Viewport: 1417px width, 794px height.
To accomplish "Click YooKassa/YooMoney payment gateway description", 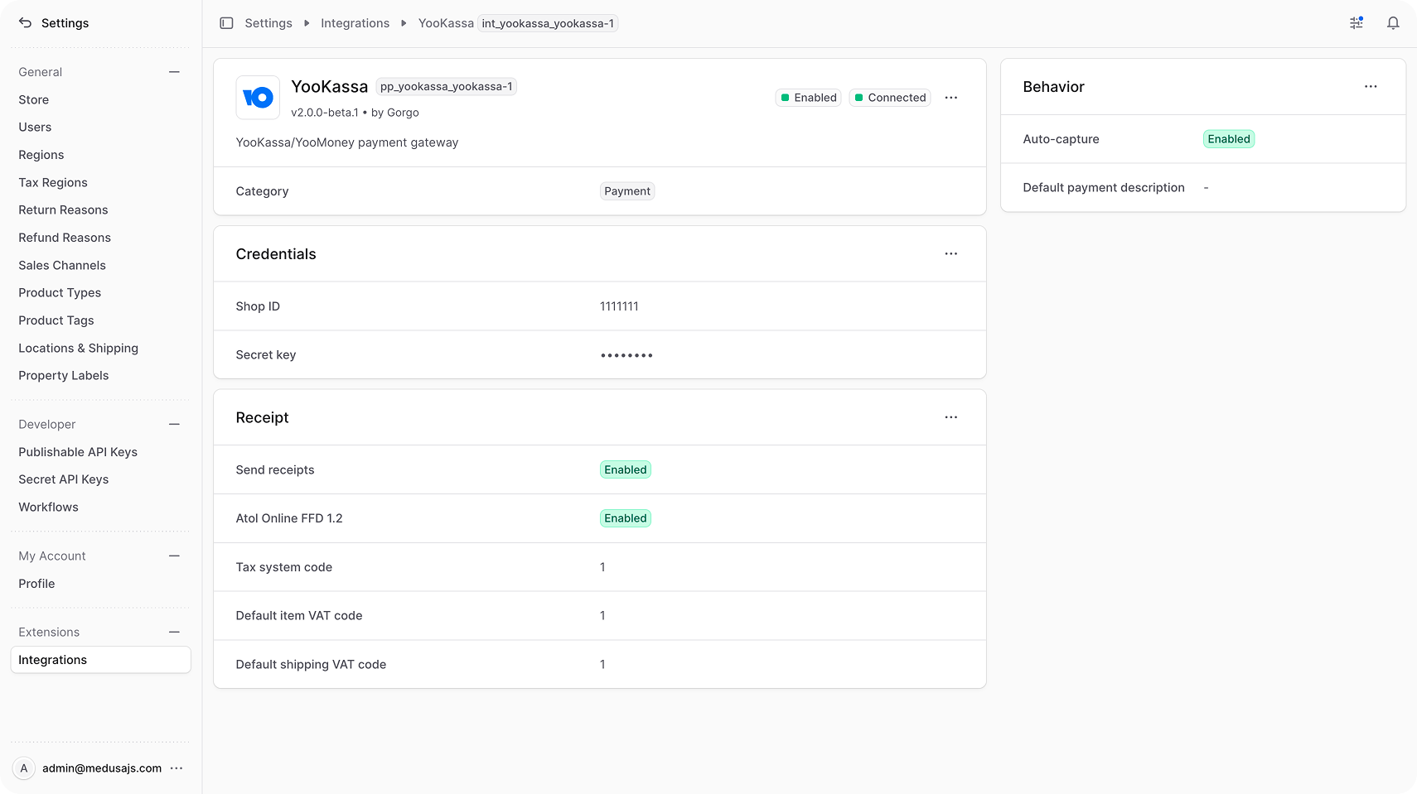I will 347,142.
